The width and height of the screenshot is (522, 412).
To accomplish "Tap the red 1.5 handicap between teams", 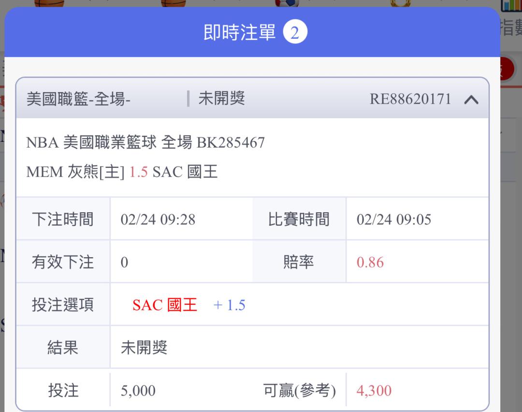I will pos(138,172).
